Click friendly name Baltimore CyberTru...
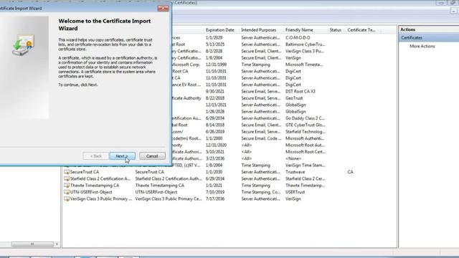 pos(306,44)
